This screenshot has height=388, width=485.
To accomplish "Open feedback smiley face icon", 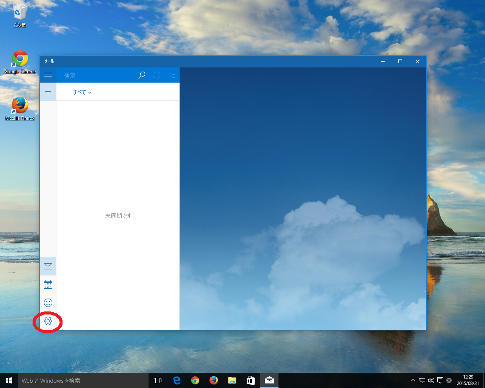I will click(x=48, y=303).
